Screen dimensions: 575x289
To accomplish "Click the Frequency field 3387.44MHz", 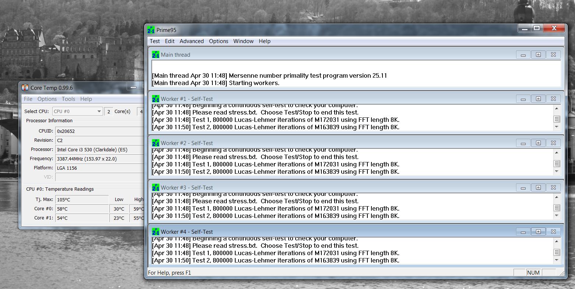I will coord(99,159).
